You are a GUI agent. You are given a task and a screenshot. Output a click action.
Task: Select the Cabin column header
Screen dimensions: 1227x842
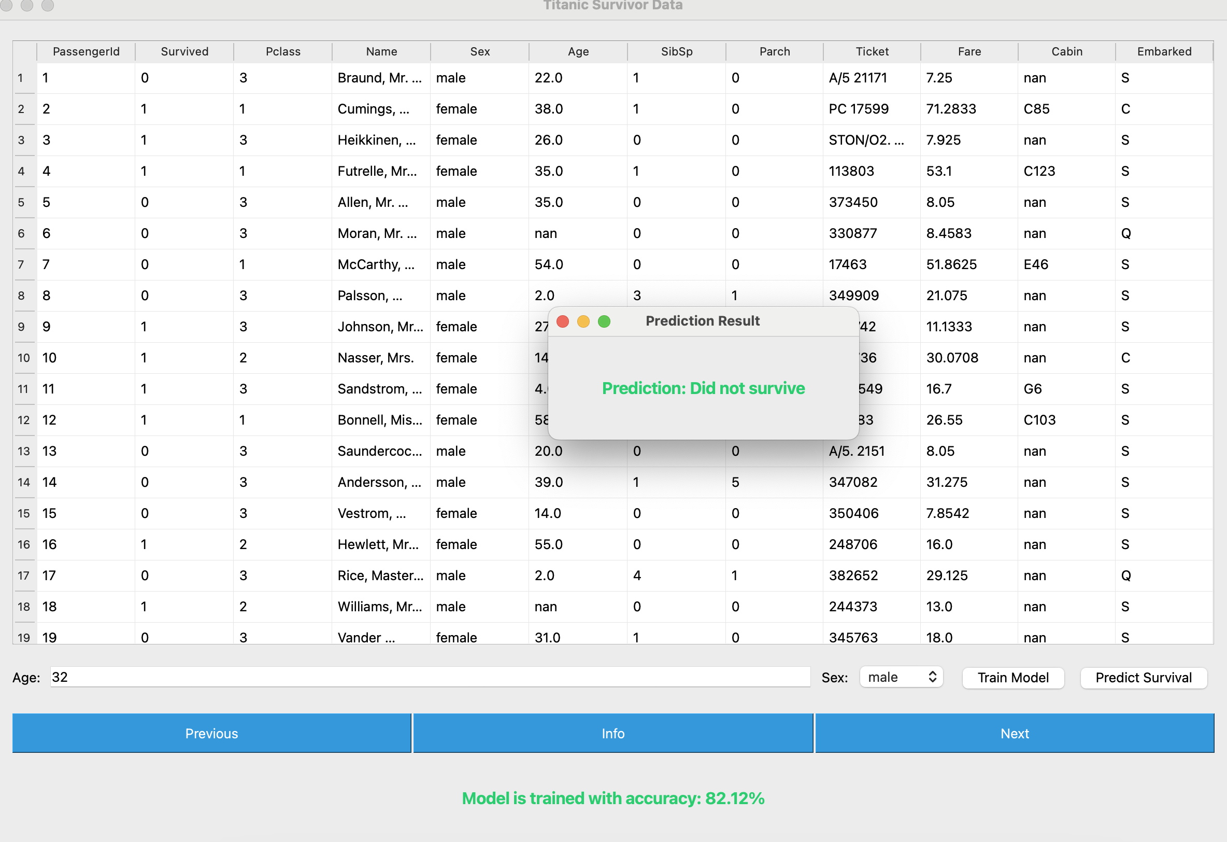(x=1067, y=52)
